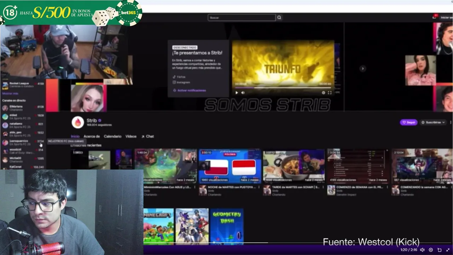This screenshot has width=453, height=255.
Task: Select the Inicio tab
Action: [75, 136]
